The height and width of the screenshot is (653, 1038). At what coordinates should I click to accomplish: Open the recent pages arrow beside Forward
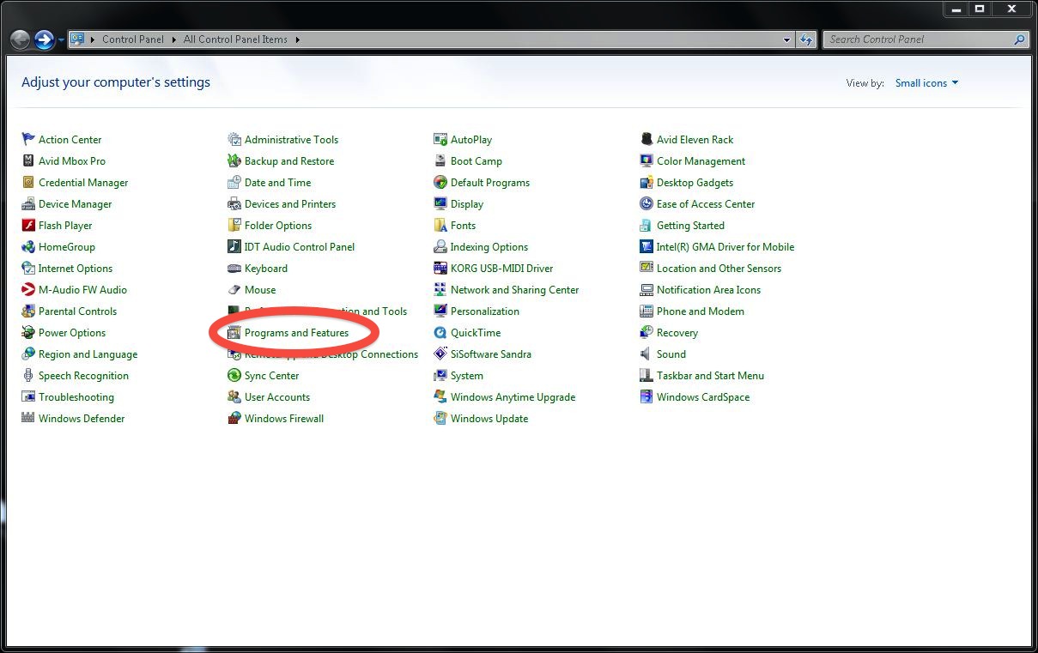point(61,39)
